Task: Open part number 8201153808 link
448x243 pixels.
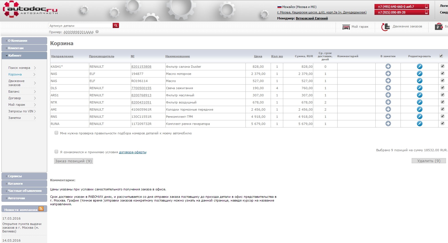Action: point(141,67)
